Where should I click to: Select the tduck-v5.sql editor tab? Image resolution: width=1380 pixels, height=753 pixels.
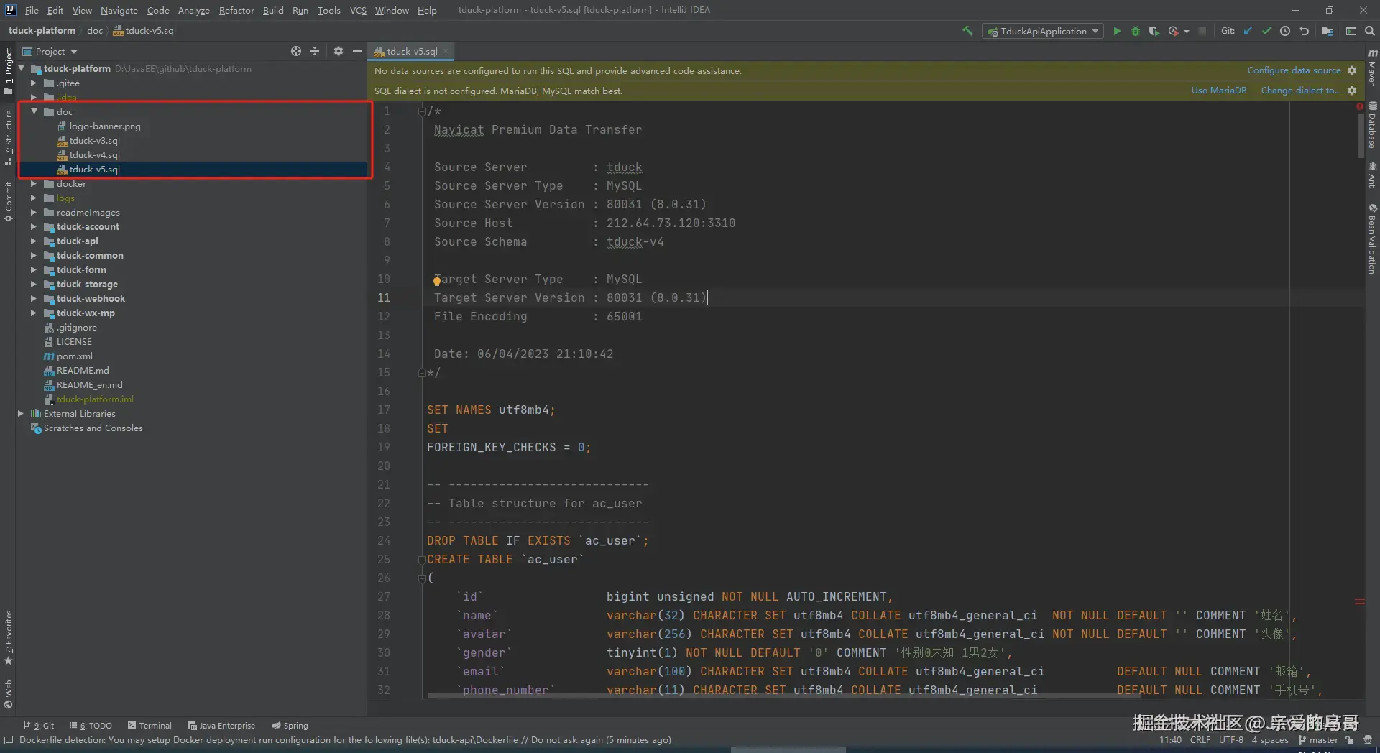[411, 52]
